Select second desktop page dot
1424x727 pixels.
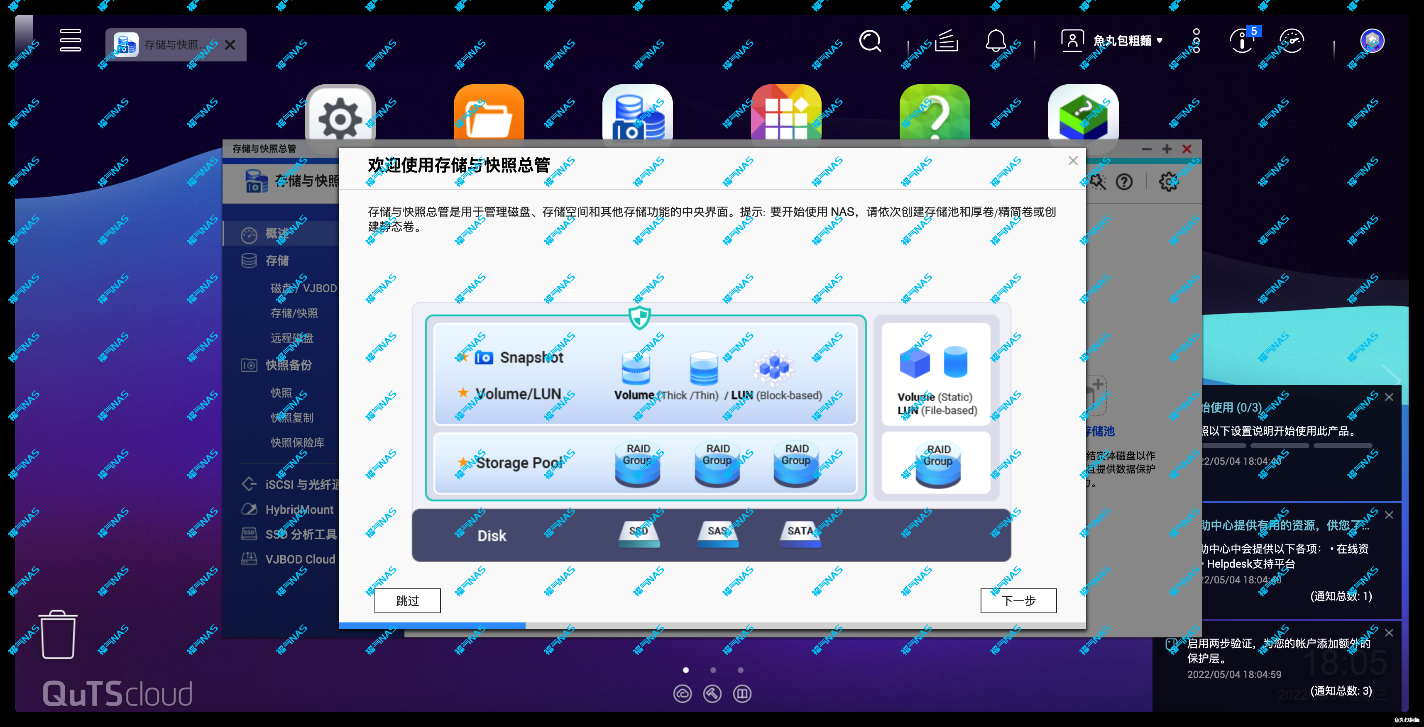(713, 670)
